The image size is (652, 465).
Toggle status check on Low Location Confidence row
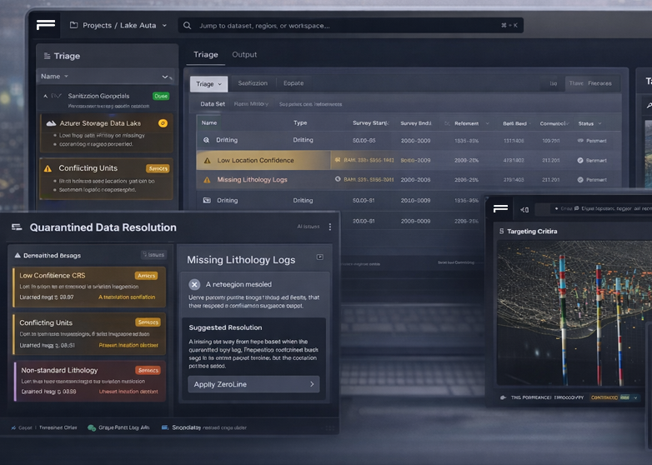580,160
